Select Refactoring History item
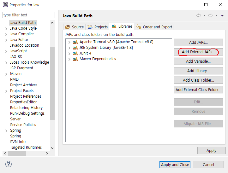Viewport: 228px width, 173px height. point(26,107)
